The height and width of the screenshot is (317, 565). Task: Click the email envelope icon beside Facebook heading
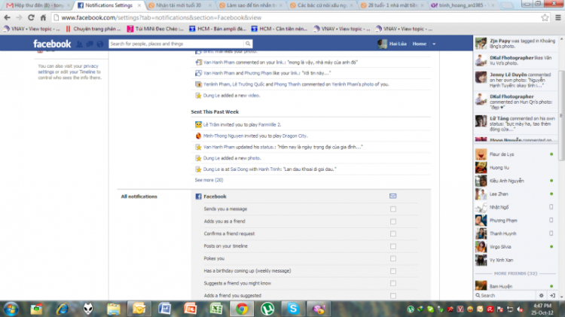point(392,196)
